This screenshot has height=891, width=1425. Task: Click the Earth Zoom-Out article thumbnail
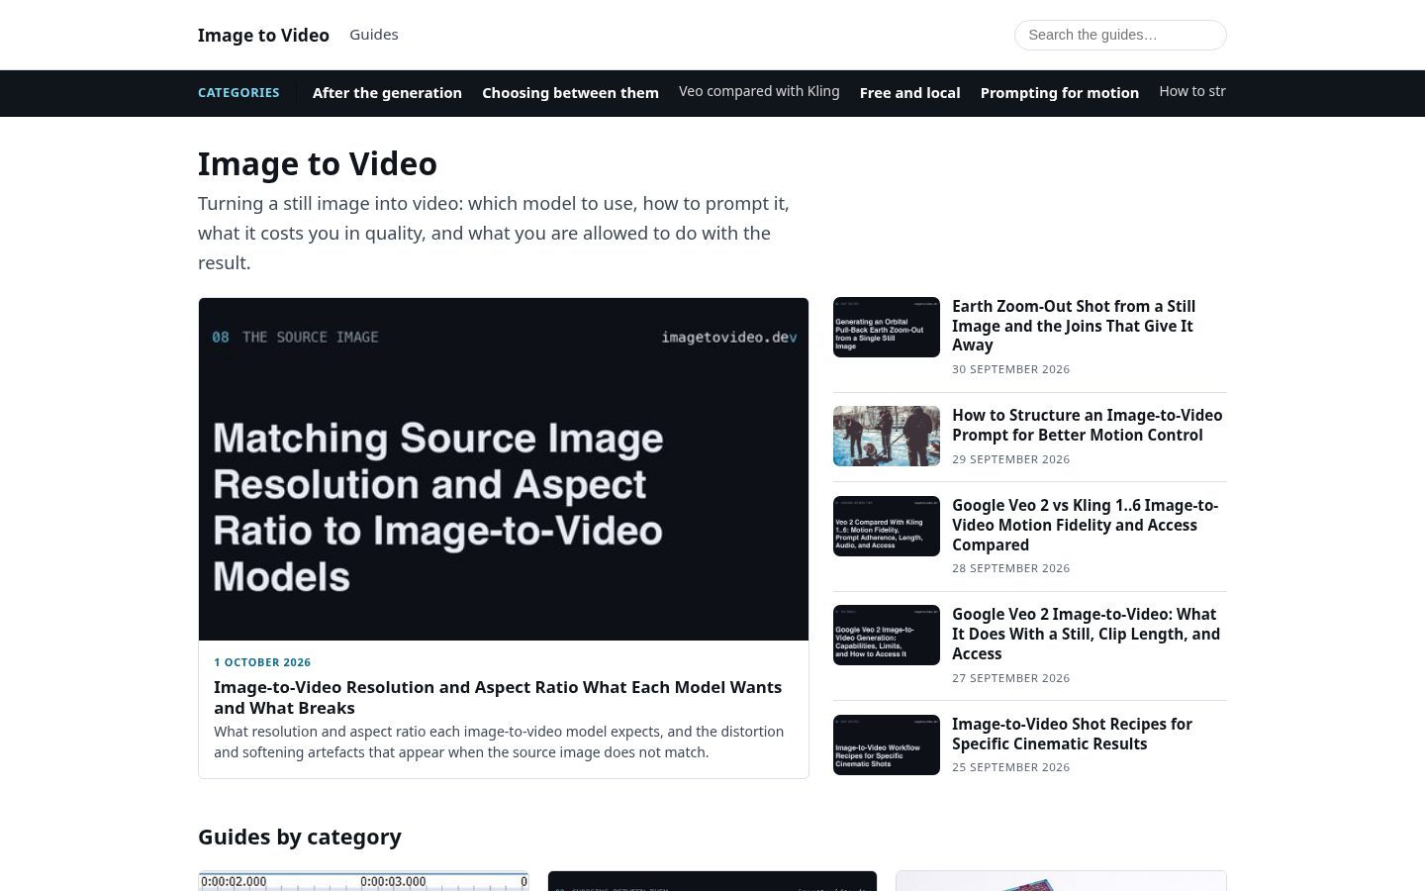(887, 327)
